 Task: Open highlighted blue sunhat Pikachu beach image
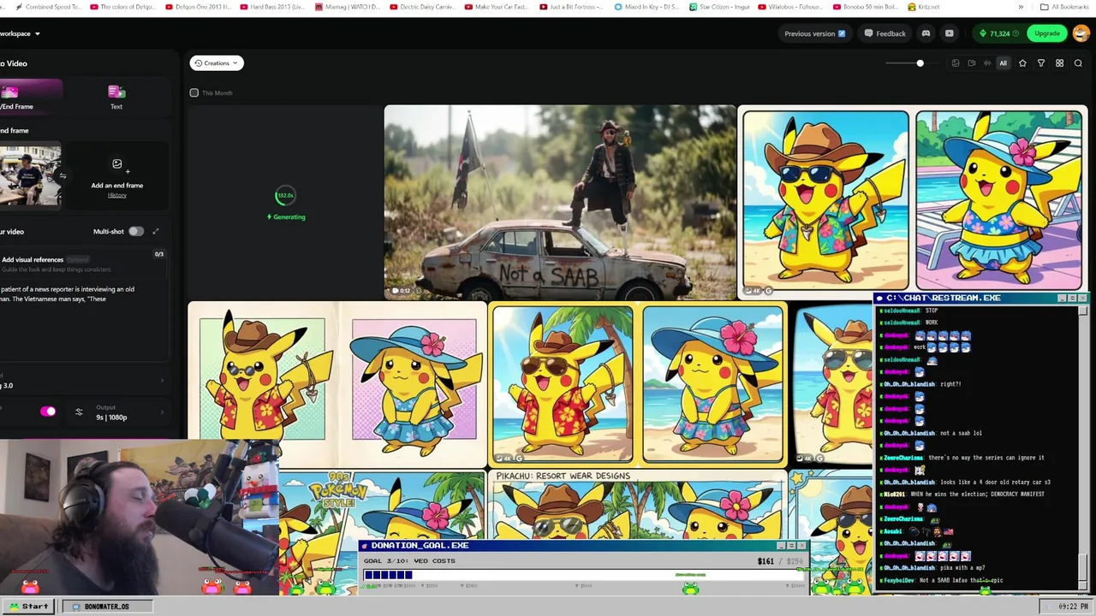(x=712, y=384)
